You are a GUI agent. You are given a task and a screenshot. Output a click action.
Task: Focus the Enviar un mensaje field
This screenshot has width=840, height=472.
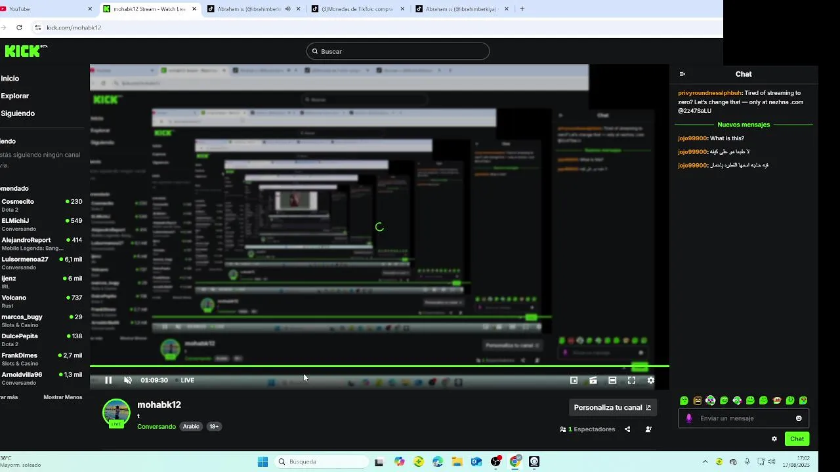(x=744, y=418)
